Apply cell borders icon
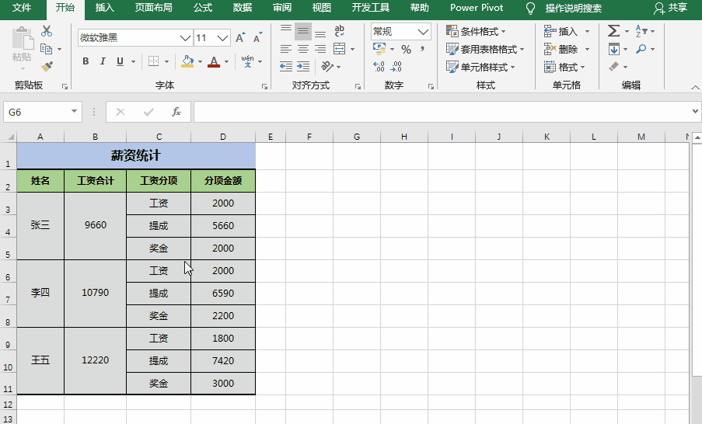The image size is (702, 424). [x=153, y=61]
